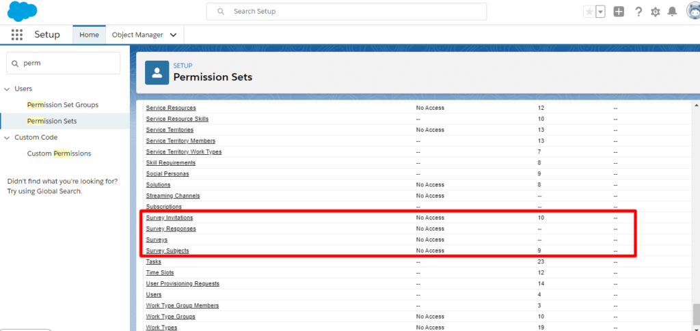Open the Object Manager tab

[x=137, y=35]
